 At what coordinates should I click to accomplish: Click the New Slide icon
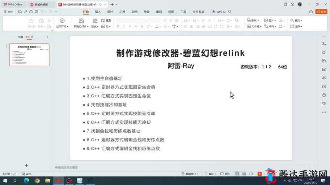[81, 21]
